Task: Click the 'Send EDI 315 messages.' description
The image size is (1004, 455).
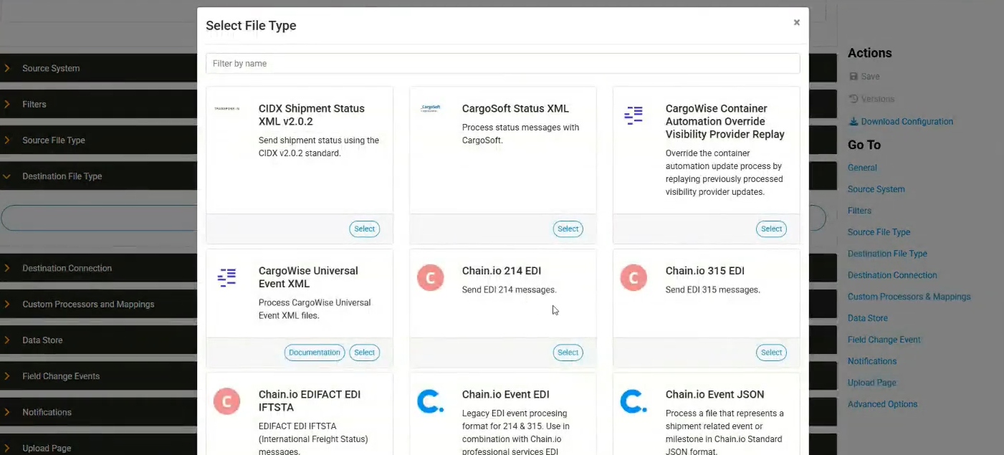Action: [x=712, y=290]
